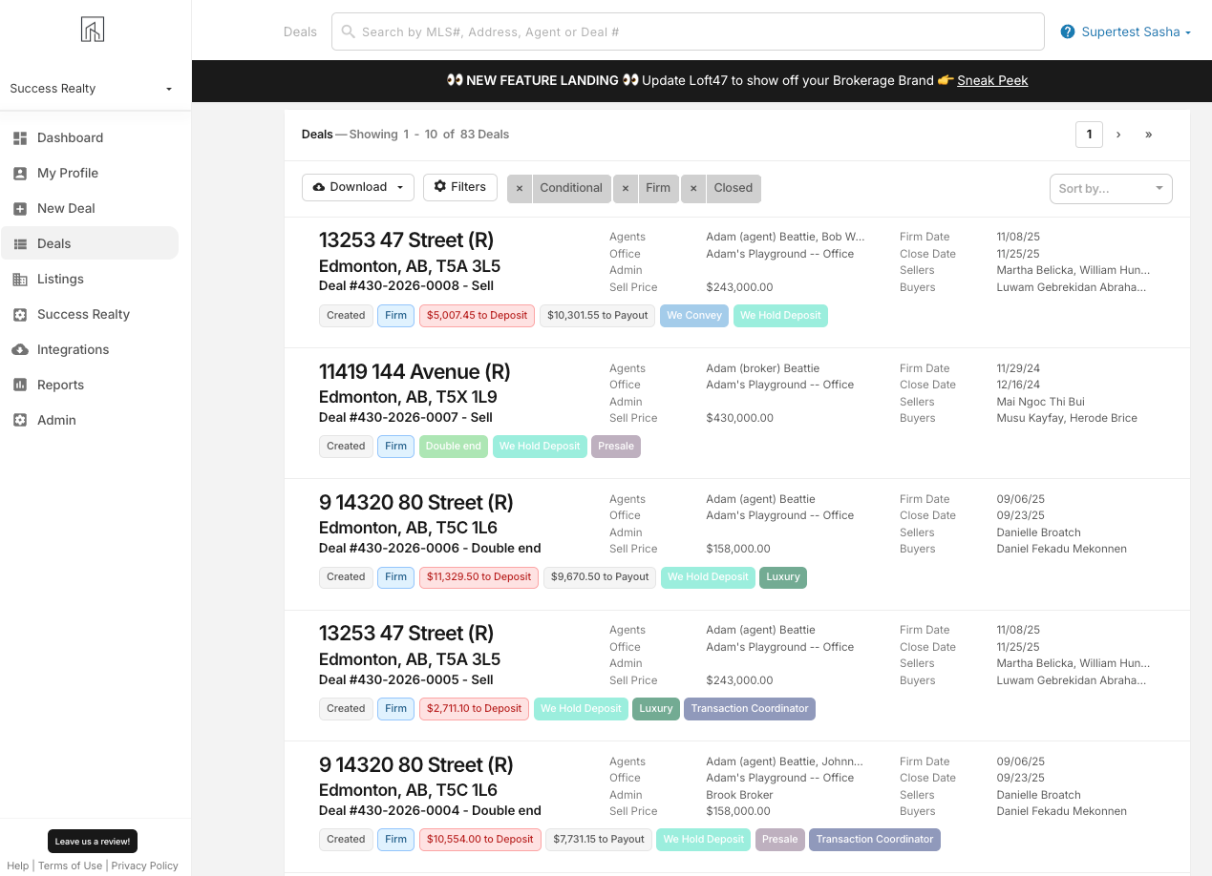
Task: Select Deals in the sidebar
Action: pos(90,243)
